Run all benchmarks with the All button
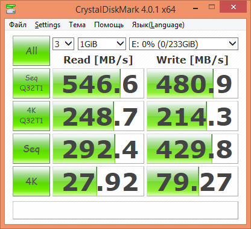 (31, 51)
